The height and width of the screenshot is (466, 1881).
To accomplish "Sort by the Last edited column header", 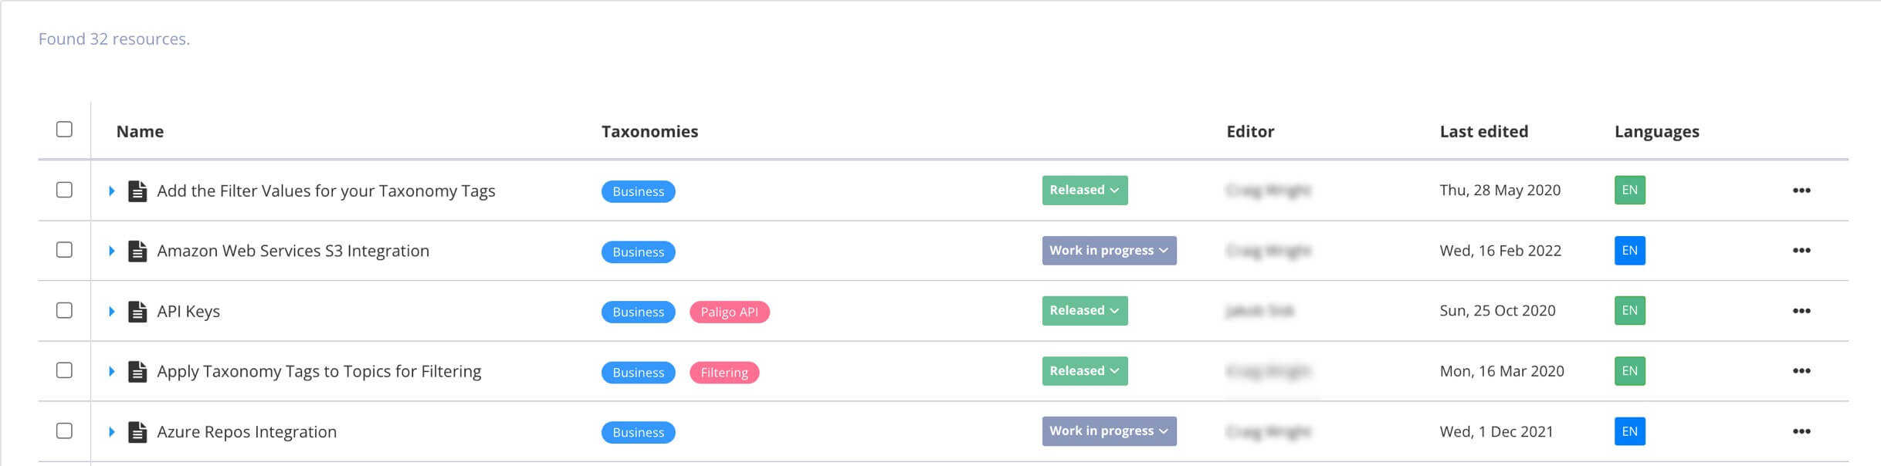I will 1483,131.
